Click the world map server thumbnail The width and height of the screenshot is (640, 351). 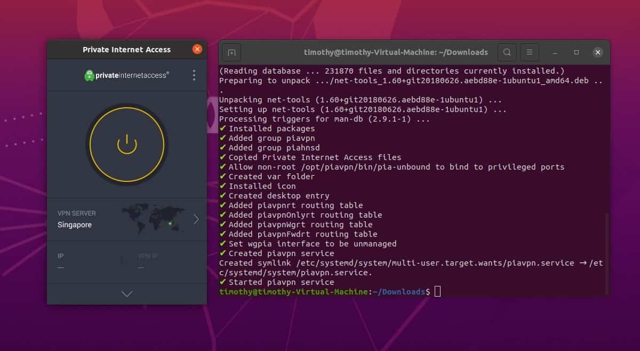tap(153, 219)
